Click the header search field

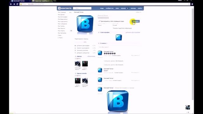pos(82,8)
